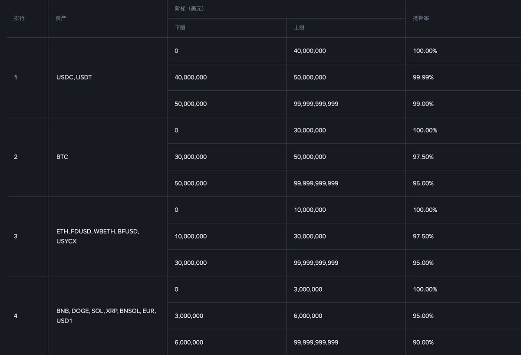Click lower limit 50,000,000 in 99.00% row
521x355 pixels.
[x=191, y=104]
